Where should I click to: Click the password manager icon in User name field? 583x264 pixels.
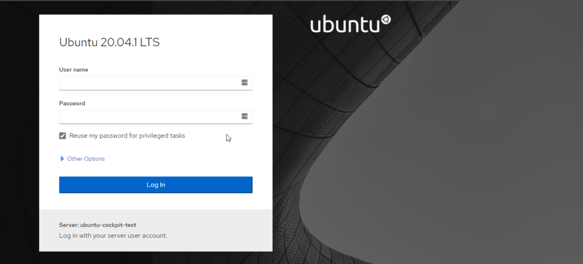245,82
